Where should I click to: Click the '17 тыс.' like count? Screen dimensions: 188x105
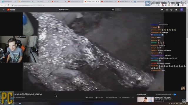coord(91,97)
